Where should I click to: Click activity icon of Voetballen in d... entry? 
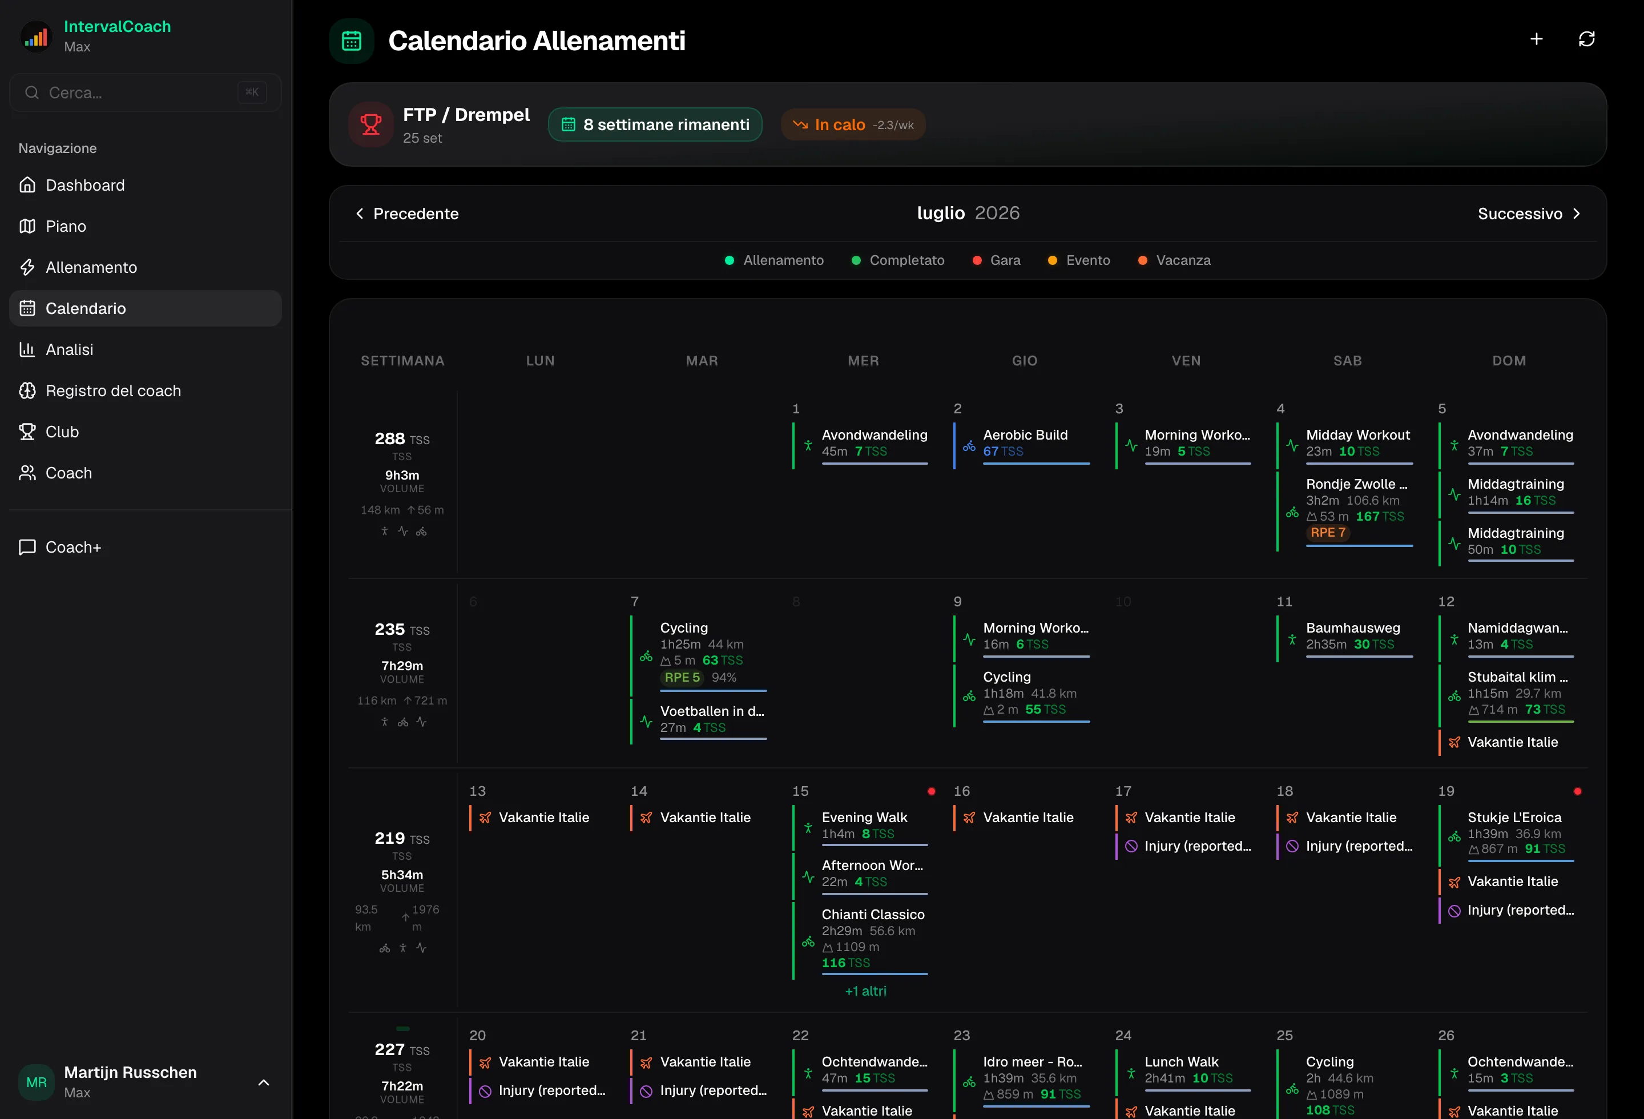pos(646,722)
